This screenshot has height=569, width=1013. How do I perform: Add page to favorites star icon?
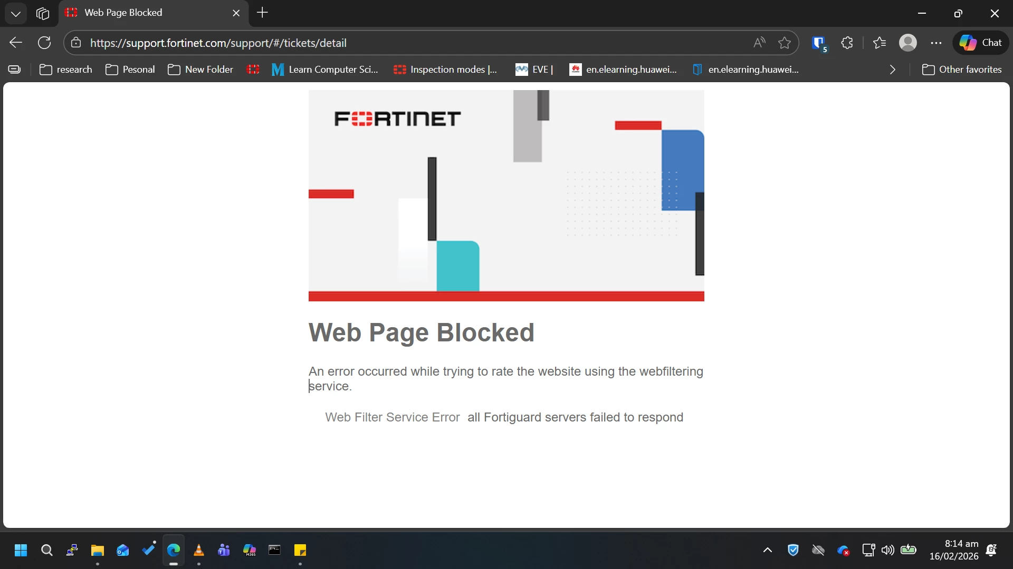click(785, 43)
